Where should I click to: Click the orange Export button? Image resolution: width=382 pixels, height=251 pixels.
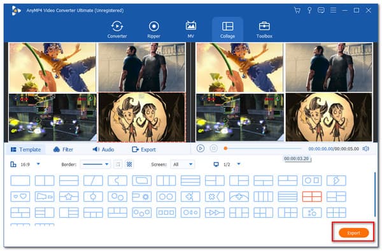click(353, 233)
